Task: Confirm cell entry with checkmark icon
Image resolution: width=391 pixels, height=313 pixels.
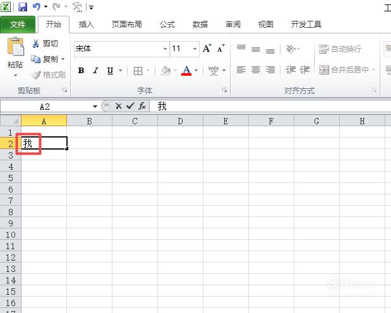Action: point(130,107)
